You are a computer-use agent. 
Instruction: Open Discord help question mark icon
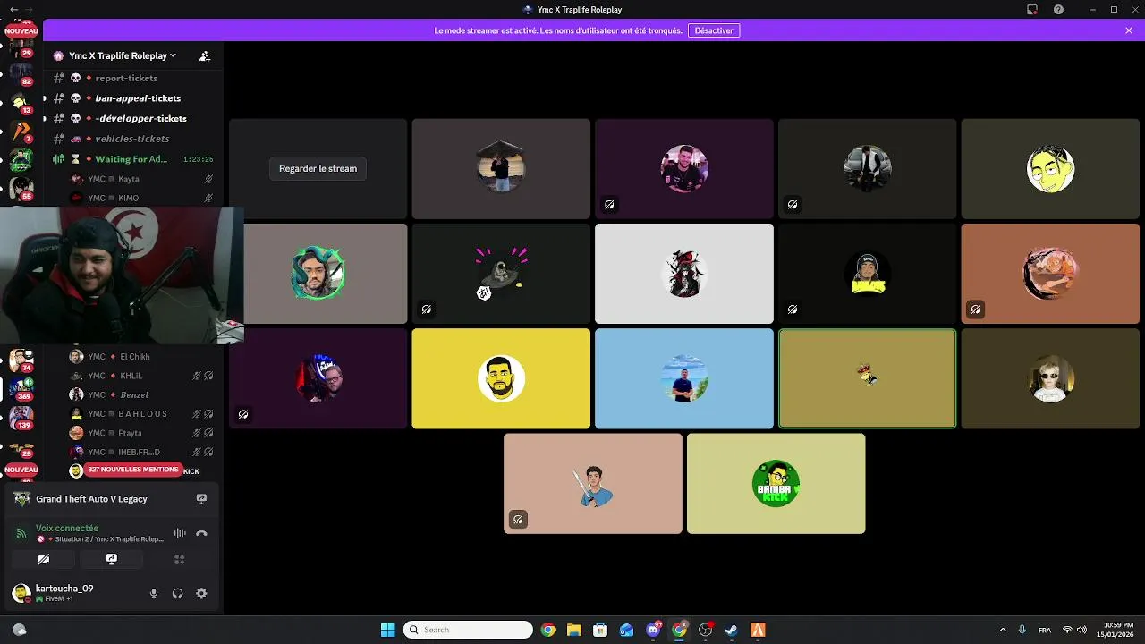tap(1059, 10)
